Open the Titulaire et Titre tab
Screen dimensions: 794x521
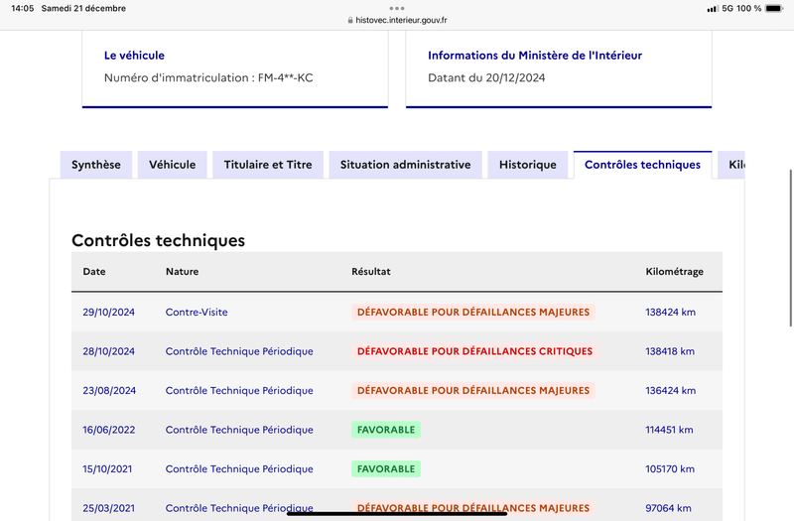268,165
